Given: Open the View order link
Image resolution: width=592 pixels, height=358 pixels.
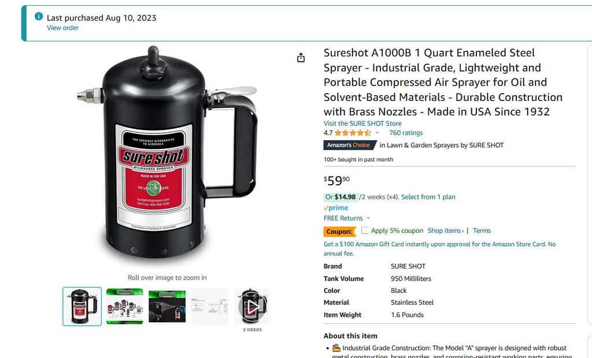Looking at the screenshot, I should (62, 28).
